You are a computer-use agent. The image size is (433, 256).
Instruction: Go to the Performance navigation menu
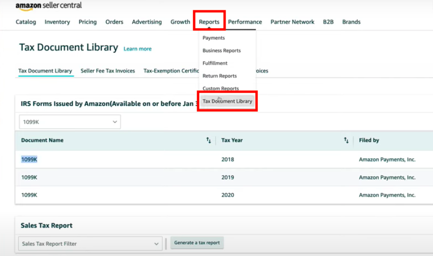coord(245,22)
